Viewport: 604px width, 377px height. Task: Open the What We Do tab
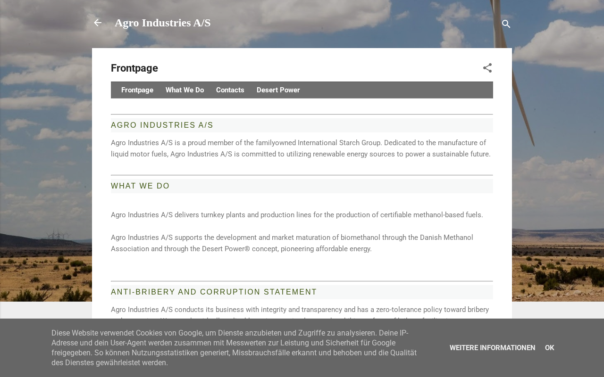(185, 90)
